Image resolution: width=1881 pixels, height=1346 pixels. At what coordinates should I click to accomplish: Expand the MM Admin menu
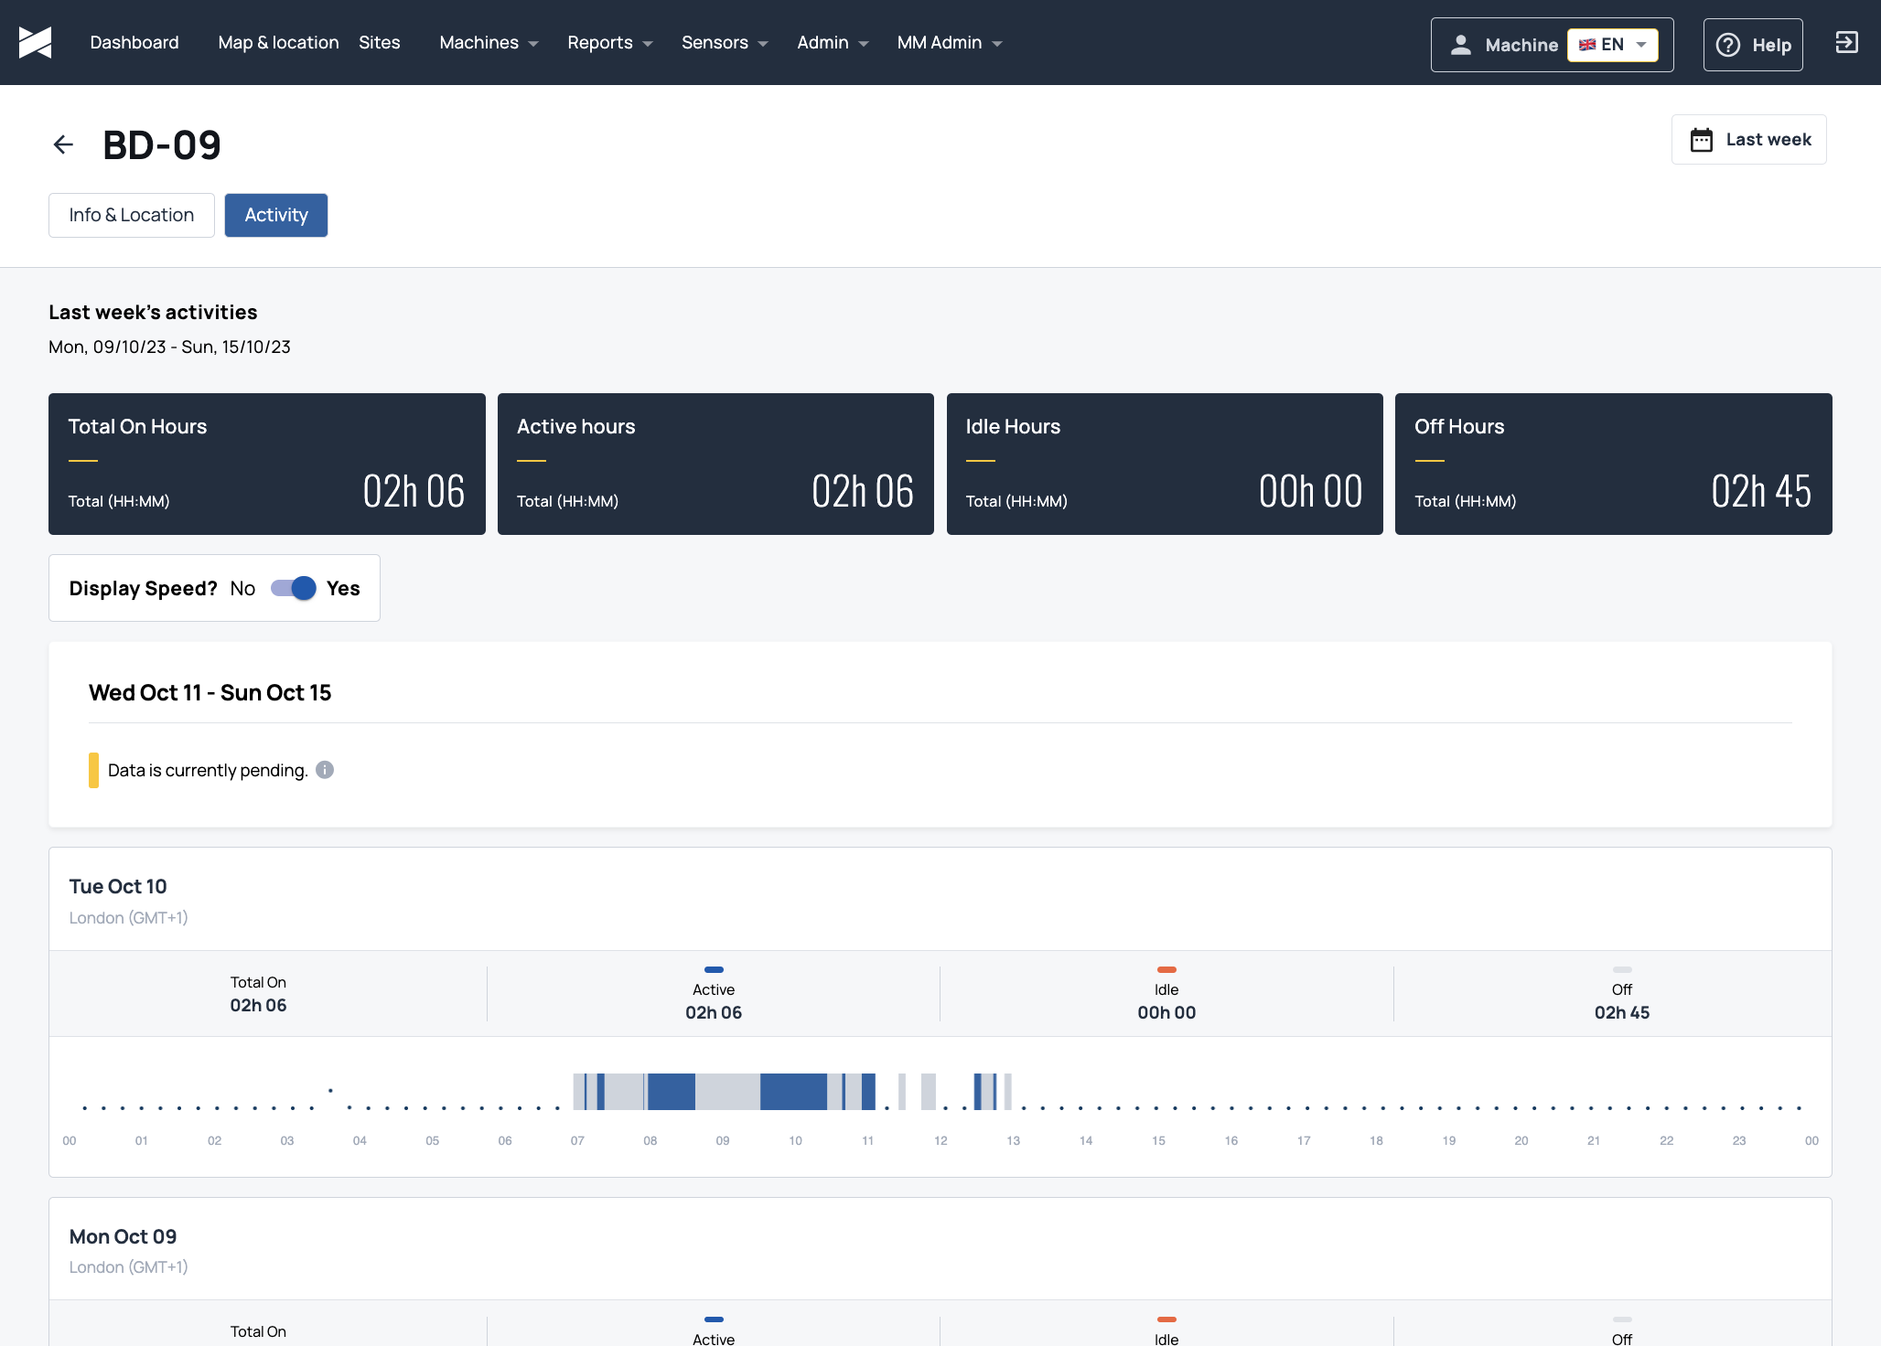pos(950,42)
